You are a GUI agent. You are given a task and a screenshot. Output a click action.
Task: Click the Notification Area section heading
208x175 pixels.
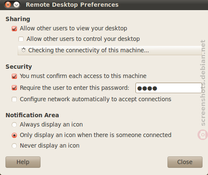pyautogui.click(x=32, y=115)
